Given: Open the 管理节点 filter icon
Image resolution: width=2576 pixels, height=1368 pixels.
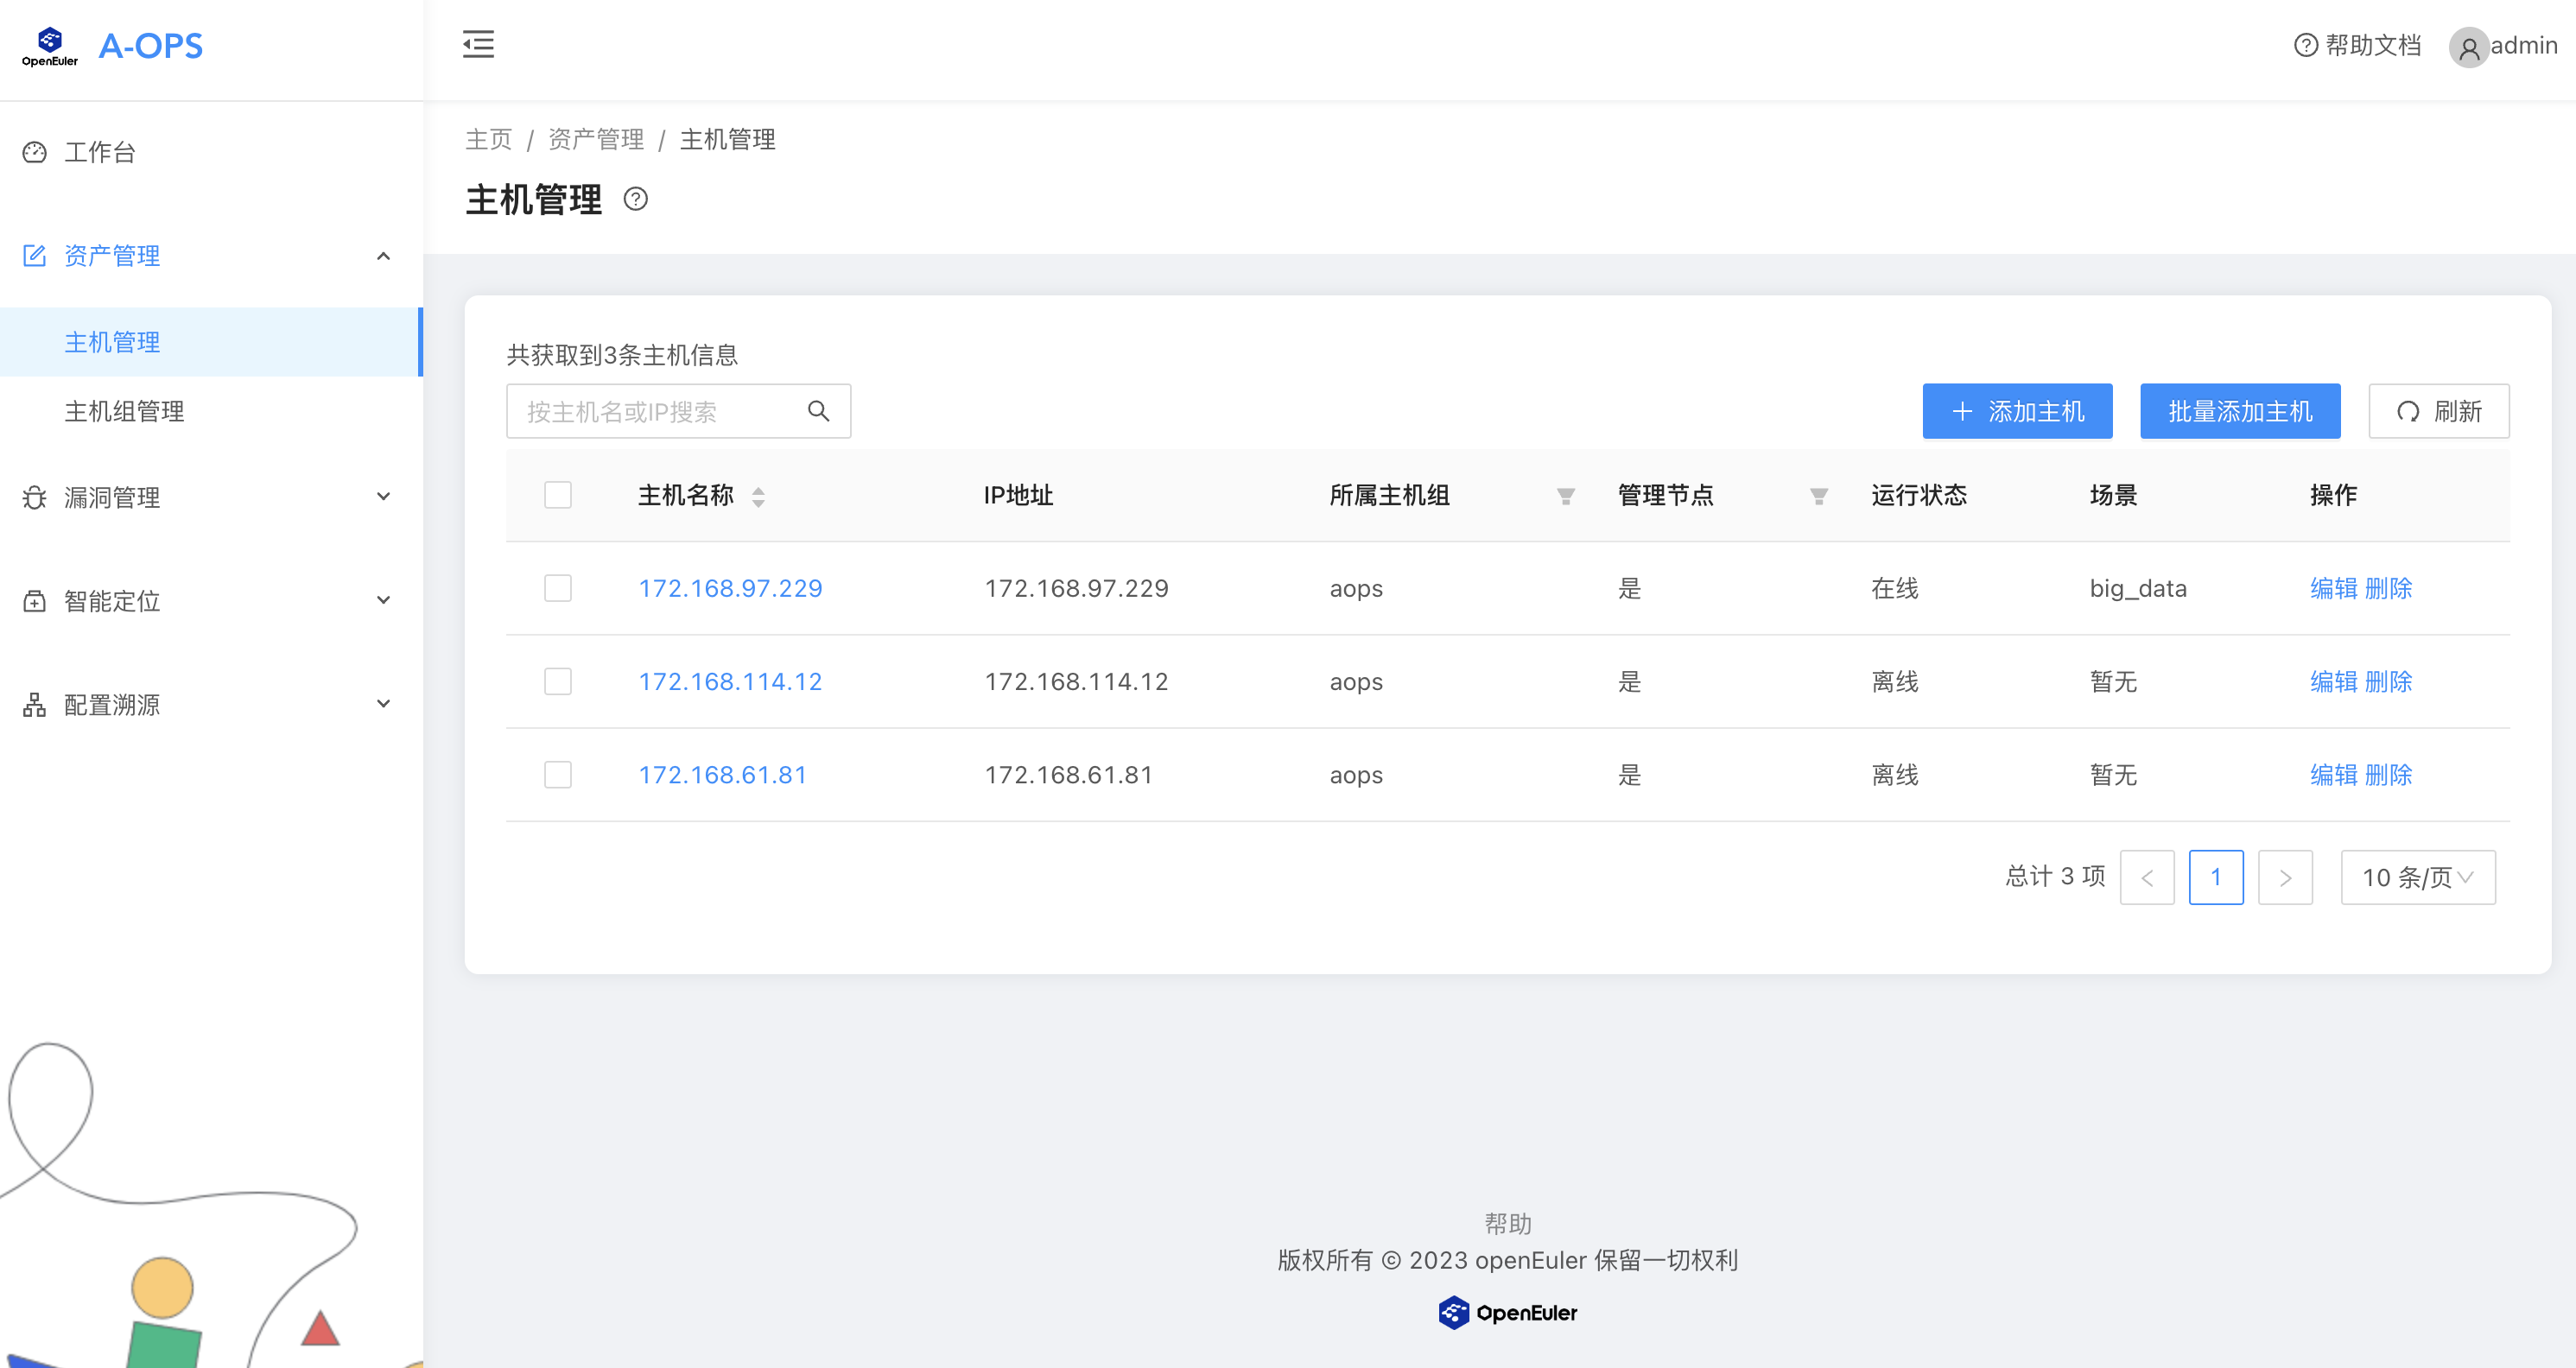Looking at the screenshot, I should click(x=1818, y=496).
